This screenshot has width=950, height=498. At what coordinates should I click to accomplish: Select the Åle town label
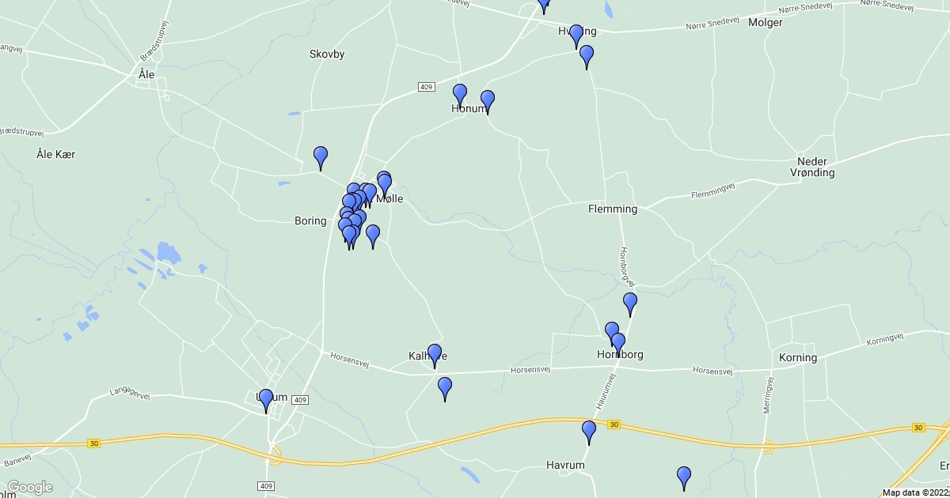click(x=146, y=74)
